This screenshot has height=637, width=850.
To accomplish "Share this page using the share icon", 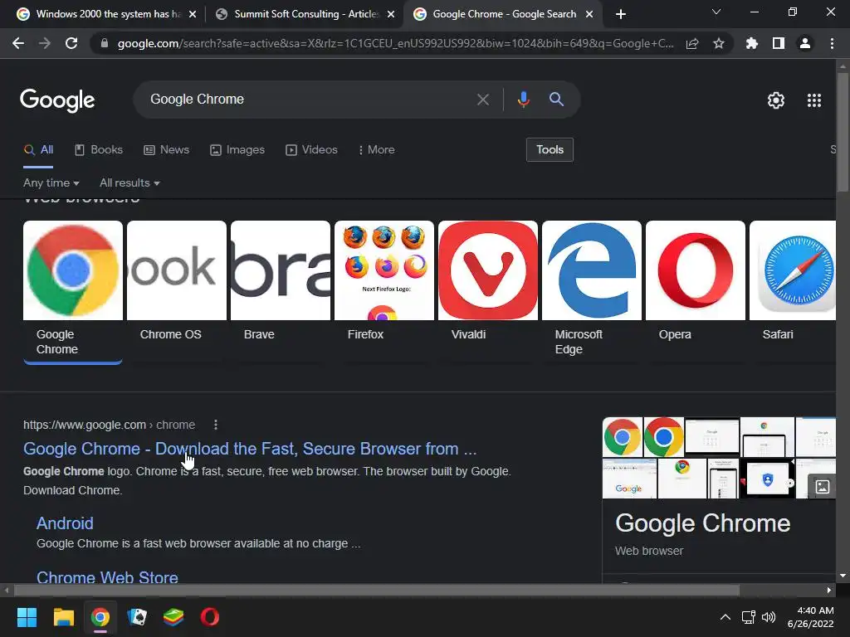I will pyautogui.click(x=692, y=43).
